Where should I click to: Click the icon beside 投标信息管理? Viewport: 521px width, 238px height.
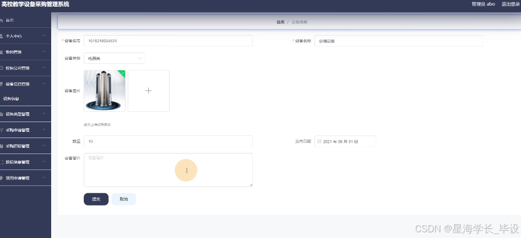pyautogui.click(x=2, y=162)
